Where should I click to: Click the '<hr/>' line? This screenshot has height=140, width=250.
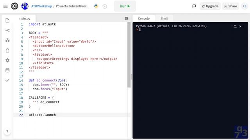tap(37, 50)
